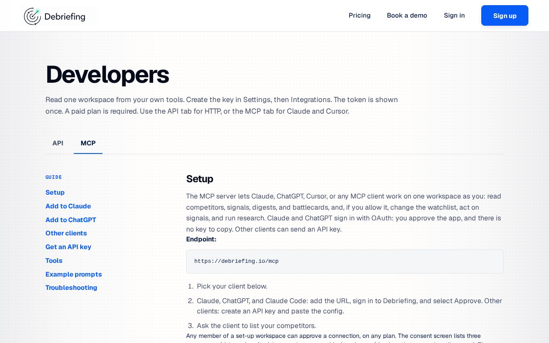Click the endpoint URL code block
This screenshot has width=549, height=343.
[345, 262]
